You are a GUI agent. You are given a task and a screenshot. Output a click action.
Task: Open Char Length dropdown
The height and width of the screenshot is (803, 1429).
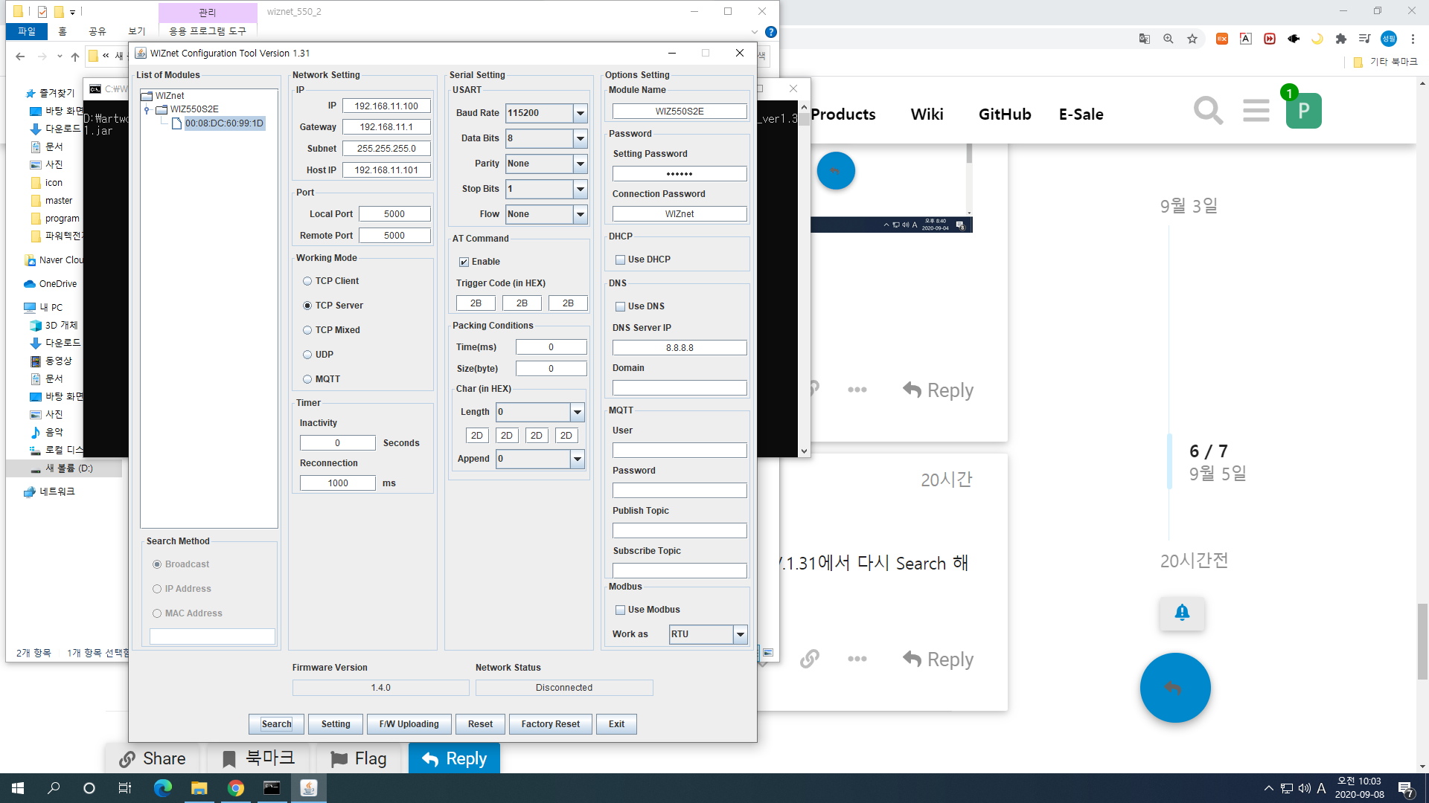[578, 412]
